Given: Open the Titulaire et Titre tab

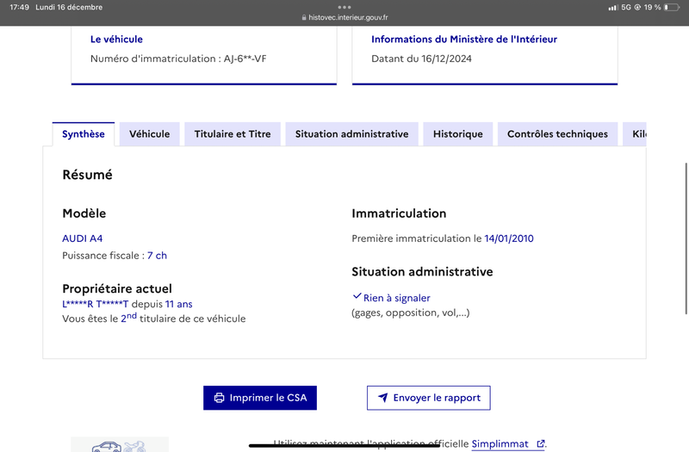Looking at the screenshot, I should 233,134.
